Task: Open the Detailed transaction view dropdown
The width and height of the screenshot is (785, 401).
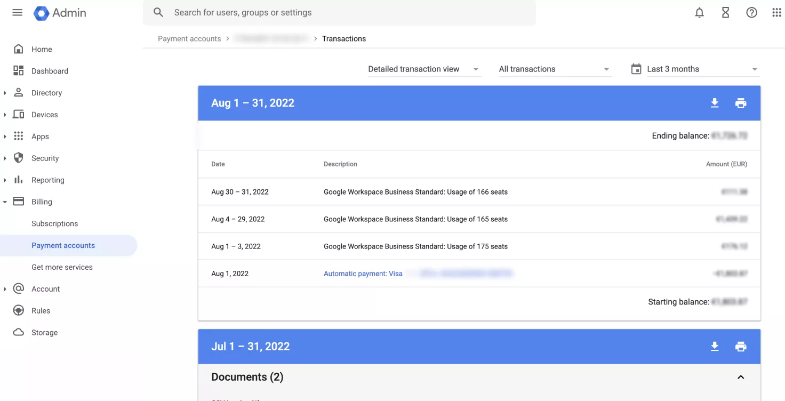Action: coord(424,69)
